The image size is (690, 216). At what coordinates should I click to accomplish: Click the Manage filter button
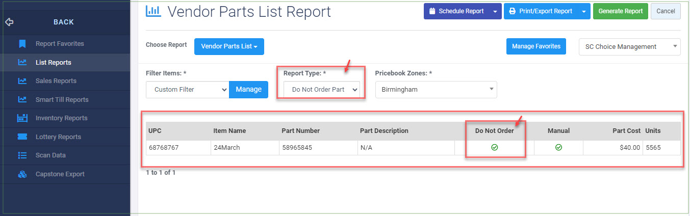coord(248,89)
